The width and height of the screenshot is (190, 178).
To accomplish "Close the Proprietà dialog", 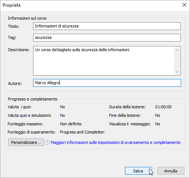I will 184,5.
